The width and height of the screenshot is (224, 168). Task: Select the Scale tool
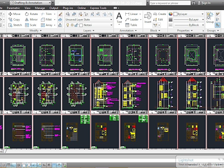pos(30,25)
